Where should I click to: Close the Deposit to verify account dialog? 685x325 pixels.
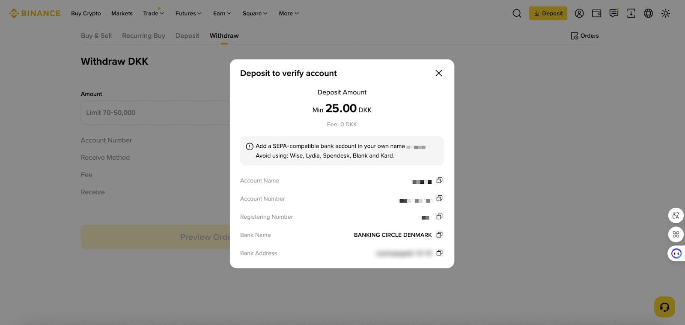(x=439, y=73)
